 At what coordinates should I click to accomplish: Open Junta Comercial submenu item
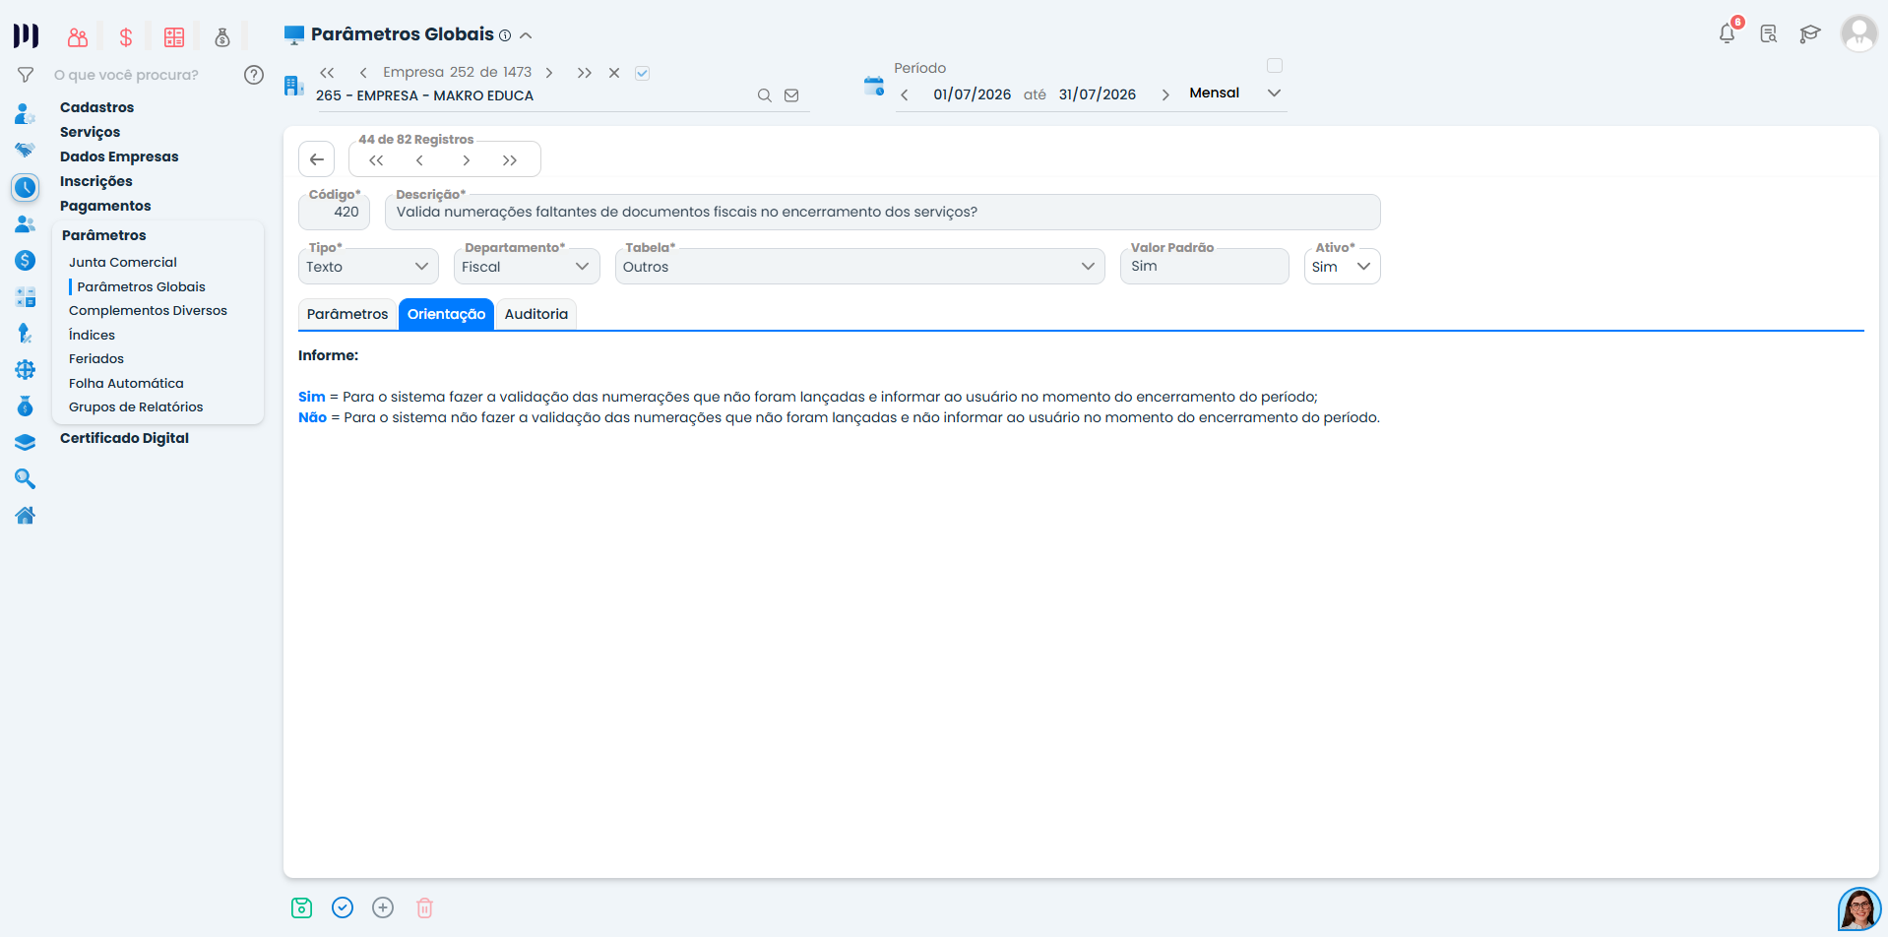pos(123,262)
